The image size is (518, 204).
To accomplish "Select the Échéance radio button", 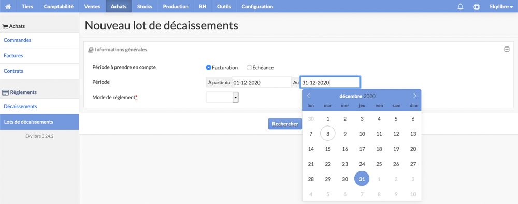I will (249, 68).
